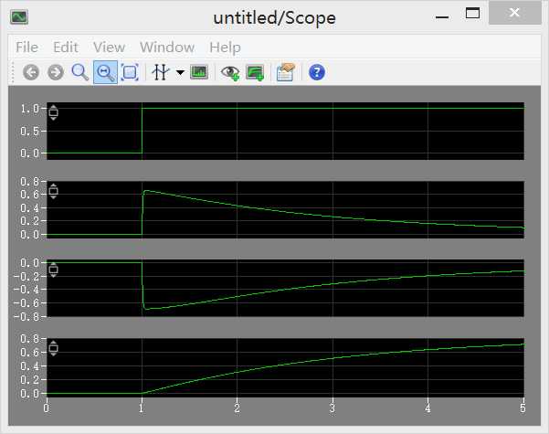Click the x-axis label '5'
The width and height of the screenshot is (549, 434).
pyautogui.click(x=523, y=408)
